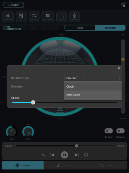Image resolution: width=129 pixels, height=173 pixels.
Task: Select the Mode tab
Action: 80,28
